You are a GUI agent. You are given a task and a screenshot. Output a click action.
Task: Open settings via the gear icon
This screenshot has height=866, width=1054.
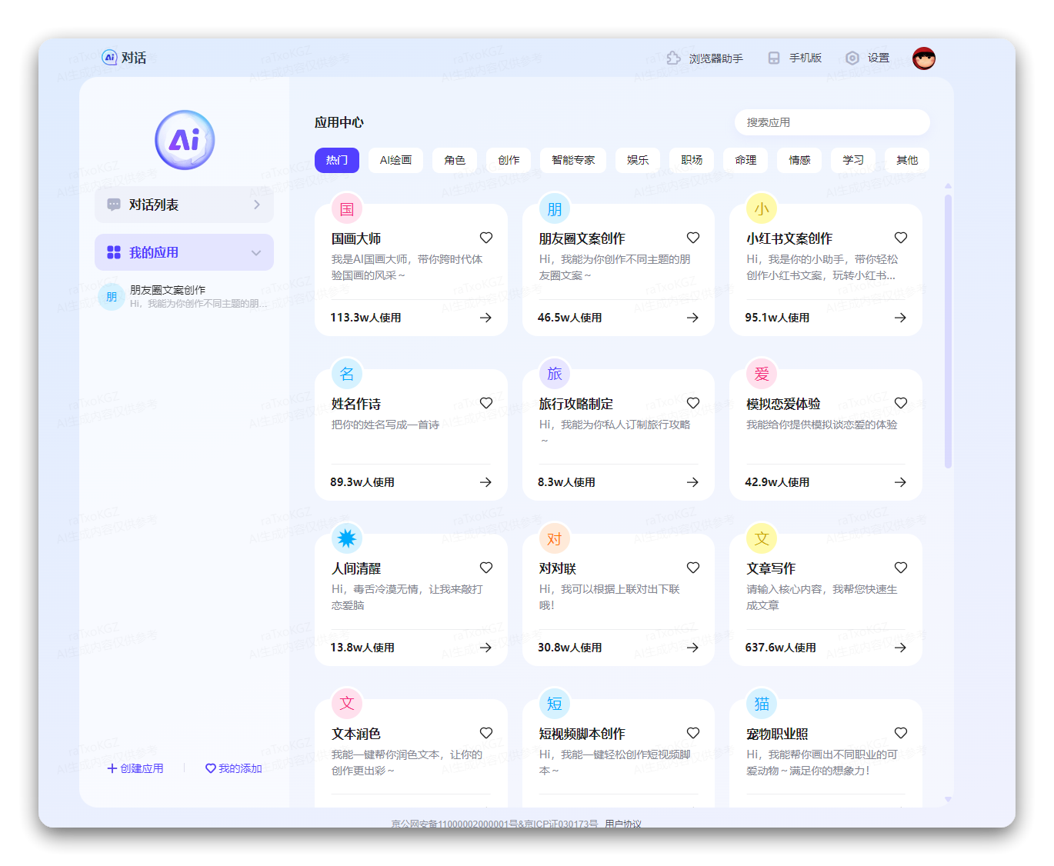click(852, 58)
